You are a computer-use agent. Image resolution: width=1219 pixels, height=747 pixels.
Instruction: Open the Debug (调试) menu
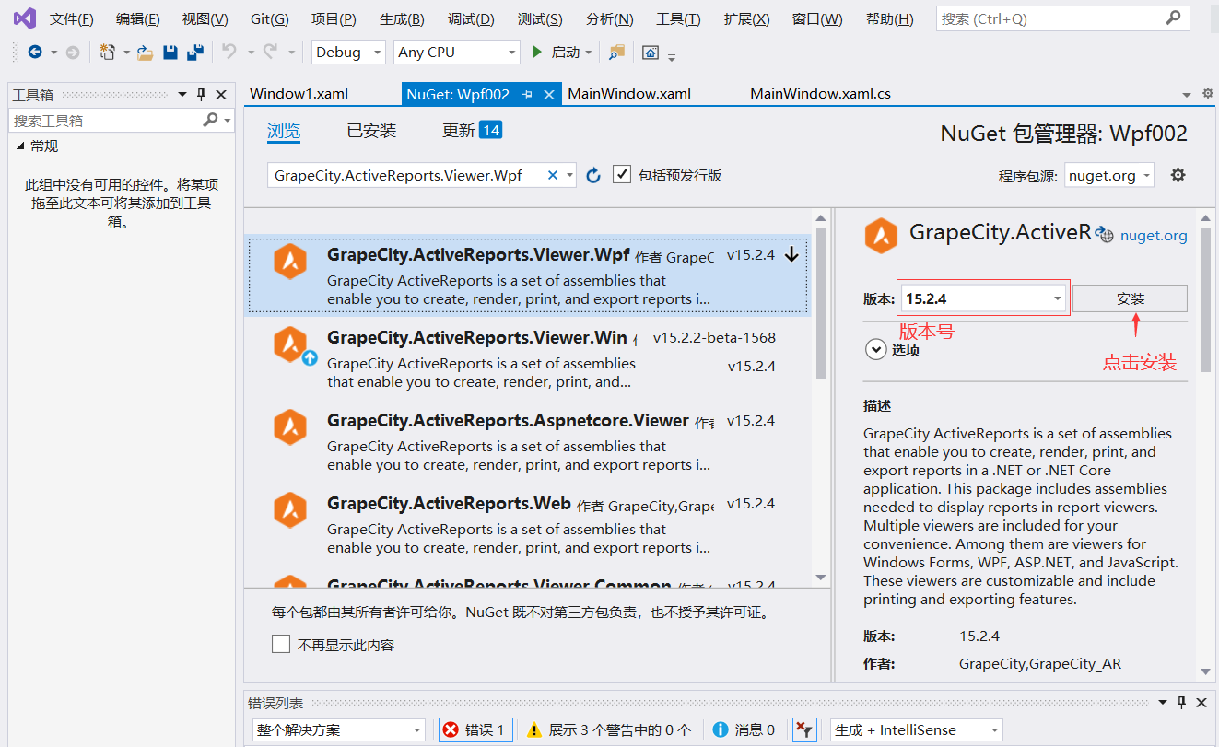point(471,18)
